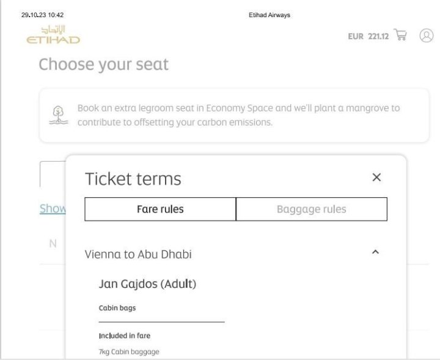Screen dimensions: 440x360
Task: Click the Etihad Airways page title
Action: 269,15
